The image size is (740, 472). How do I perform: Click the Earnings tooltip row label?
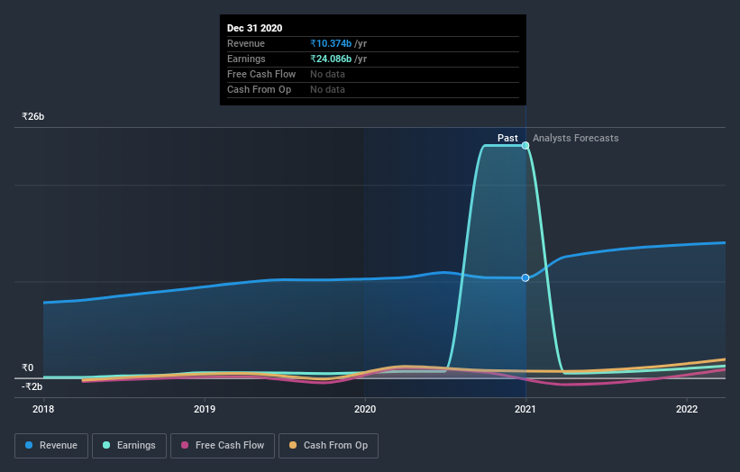(246, 59)
